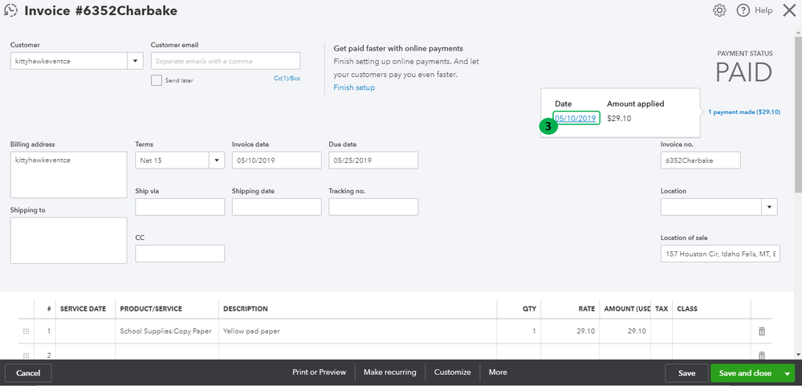Select Make recurring in footer bar
The width and height of the screenshot is (802, 386).
389,372
